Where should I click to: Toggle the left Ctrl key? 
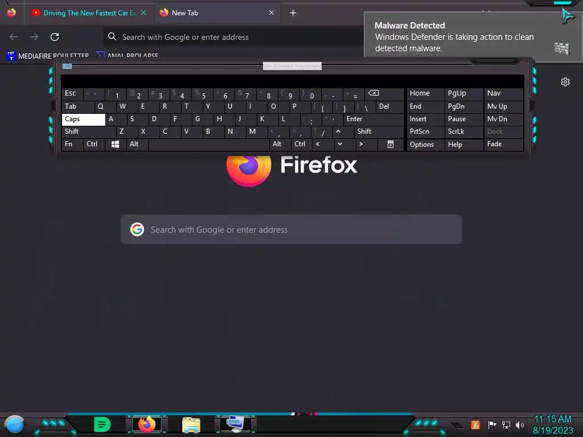pos(94,144)
